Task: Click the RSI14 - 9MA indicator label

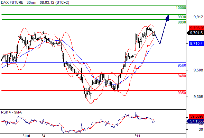Action: click(11, 112)
